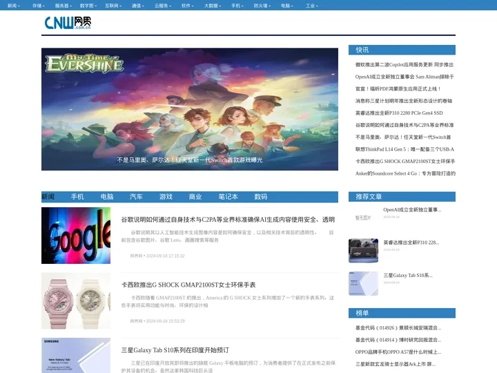Open 榜单 item 基金代码014914博时研究回报
Screen dimensions: 497x373
coord(398,340)
